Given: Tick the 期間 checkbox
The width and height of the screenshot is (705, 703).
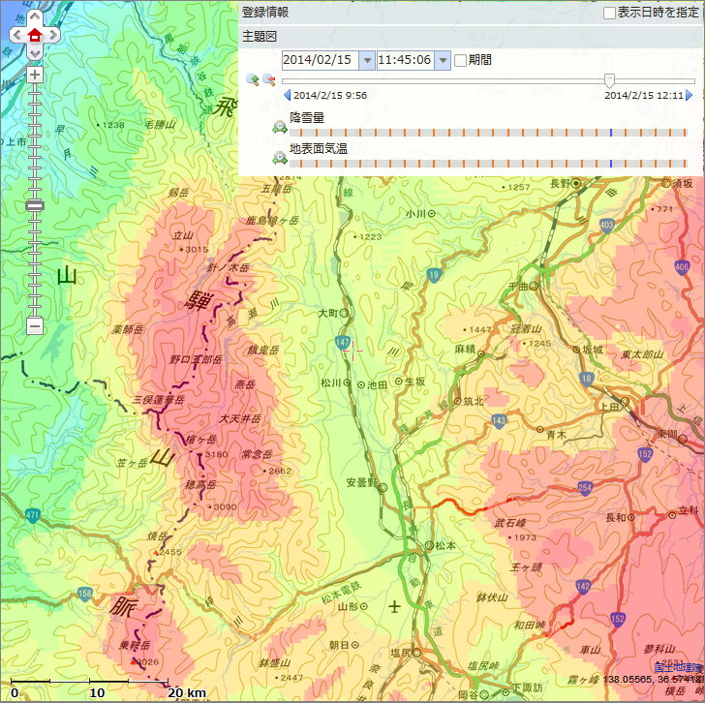Looking at the screenshot, I should (x=461, y=60).
